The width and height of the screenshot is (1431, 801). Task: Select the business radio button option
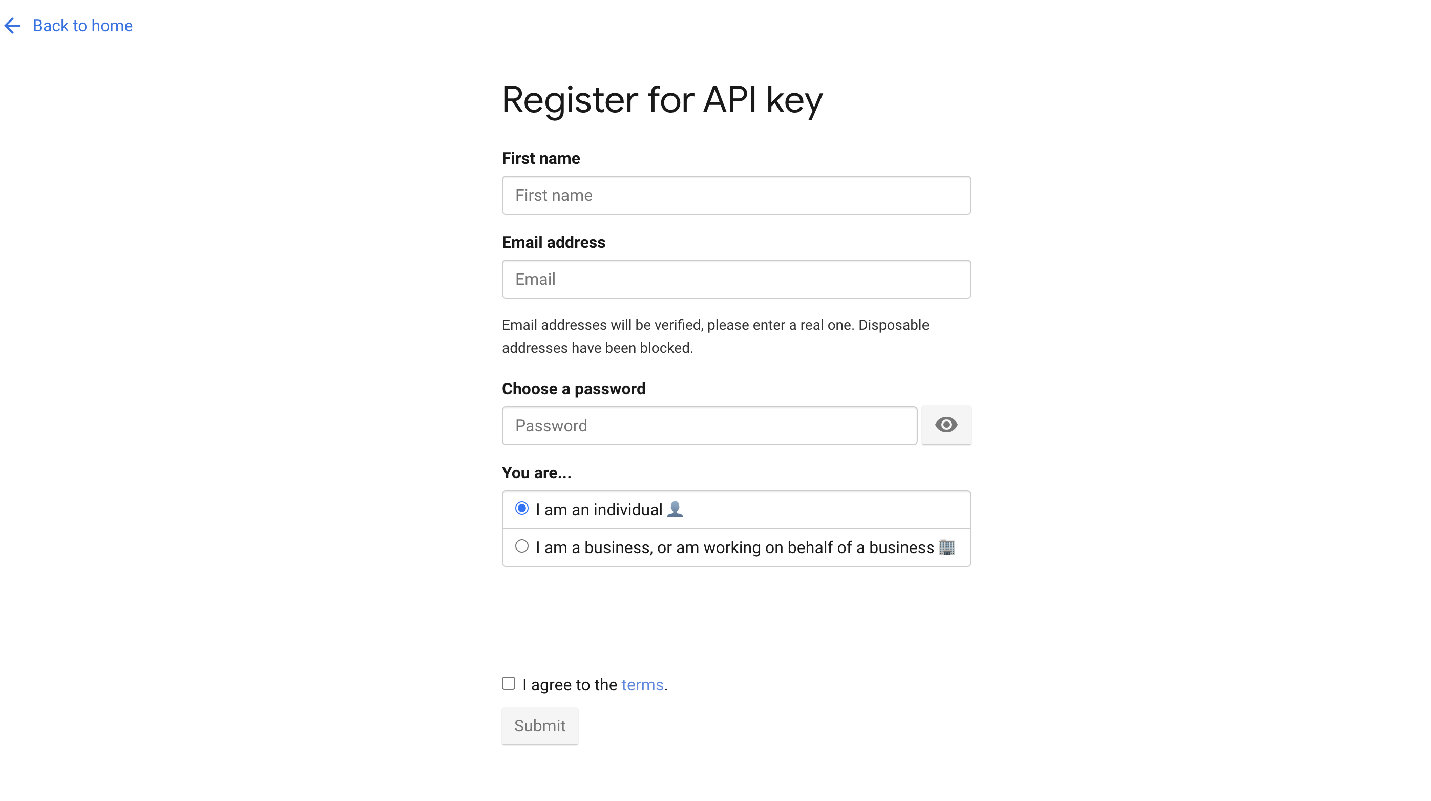click(522, 546)
